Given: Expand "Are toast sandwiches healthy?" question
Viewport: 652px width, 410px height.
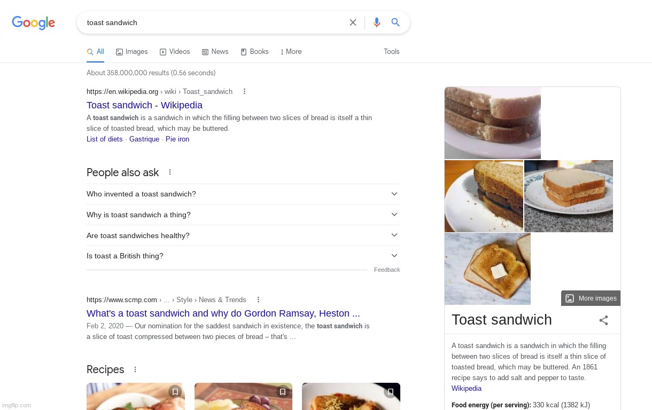Looking at the screenshot, I should click(243, 235).
